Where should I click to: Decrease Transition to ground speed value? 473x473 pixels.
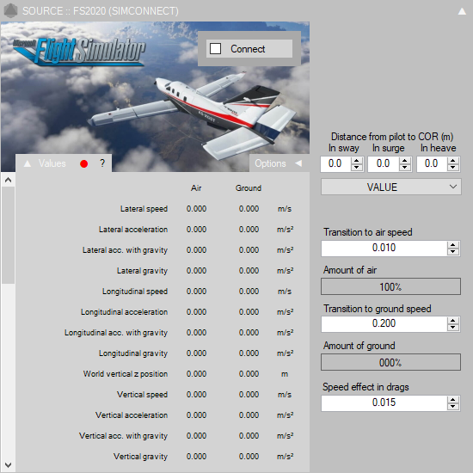tap(452, 328)
